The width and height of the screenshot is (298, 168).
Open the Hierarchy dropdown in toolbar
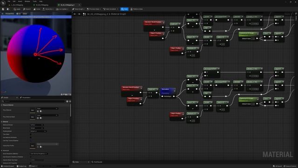(48, 9)
